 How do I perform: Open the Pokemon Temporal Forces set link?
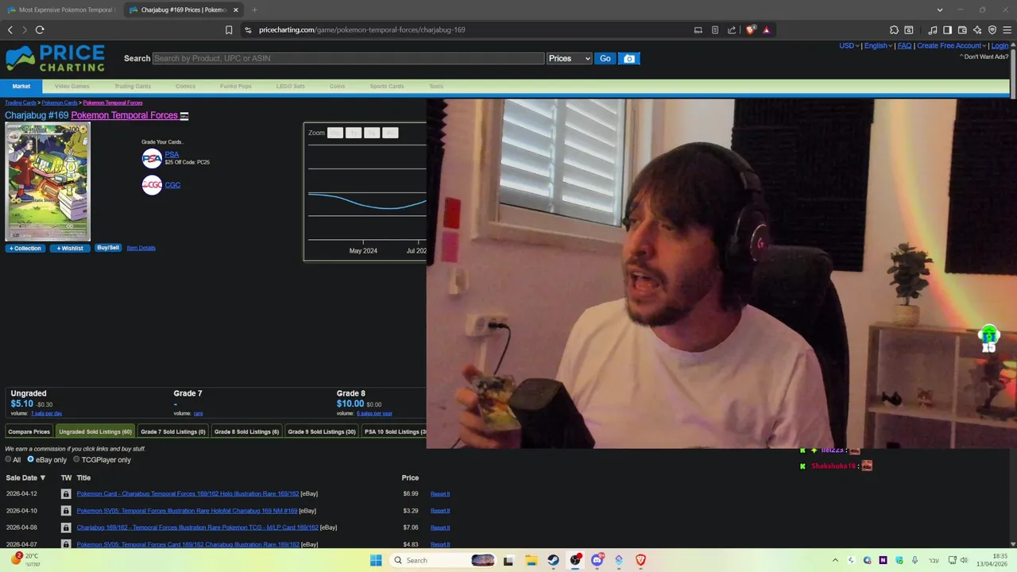124,115
